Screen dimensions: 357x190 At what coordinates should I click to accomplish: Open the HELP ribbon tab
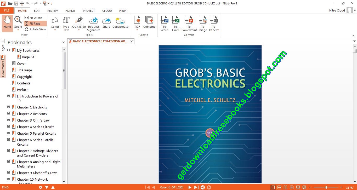click(123, 11)
